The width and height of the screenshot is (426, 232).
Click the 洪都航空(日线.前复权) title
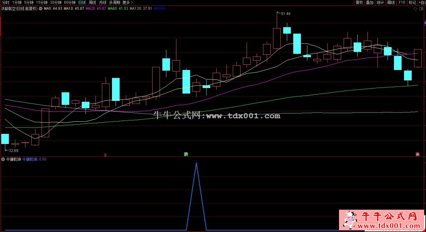(x=19, y=9)
